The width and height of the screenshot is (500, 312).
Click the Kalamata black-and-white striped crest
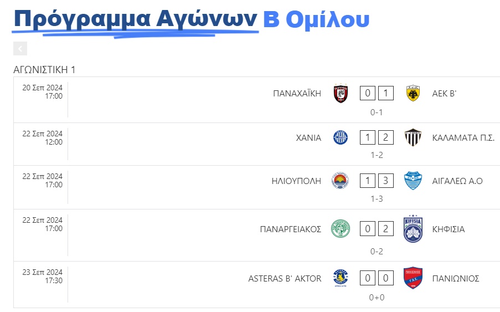pyautogui.click(x=413, y=137)
